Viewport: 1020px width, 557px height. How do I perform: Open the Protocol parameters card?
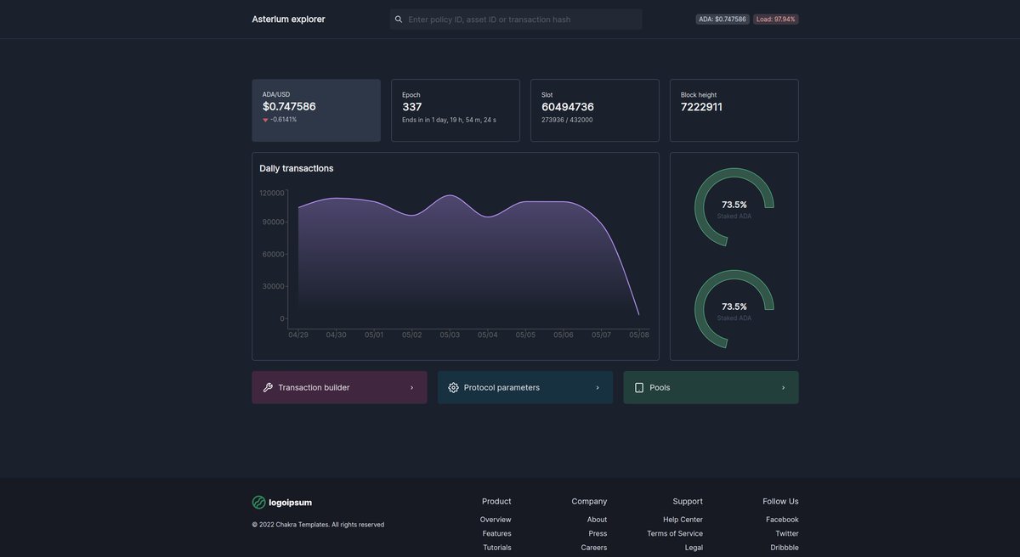525,387
